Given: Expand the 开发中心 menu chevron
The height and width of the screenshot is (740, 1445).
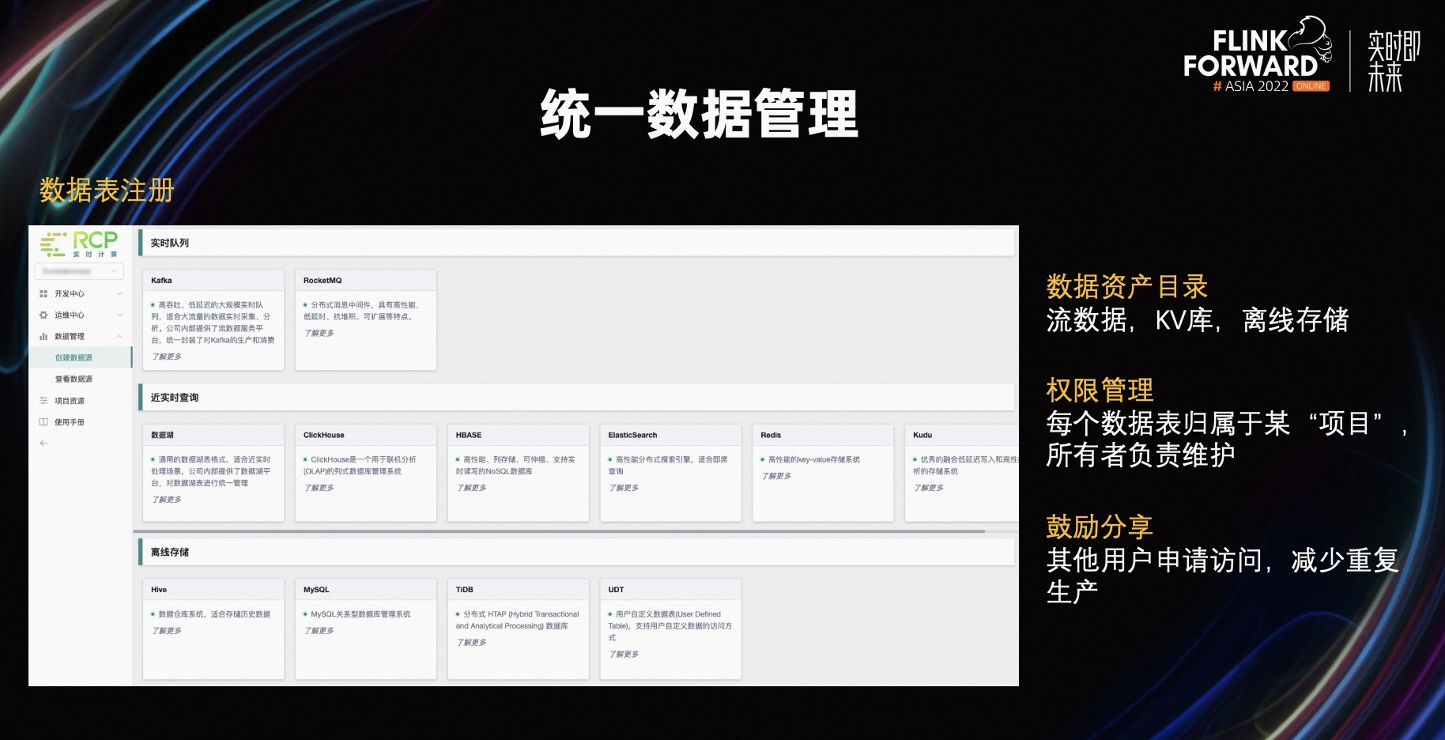Looking at the screenshot, I should pos(119,294).
